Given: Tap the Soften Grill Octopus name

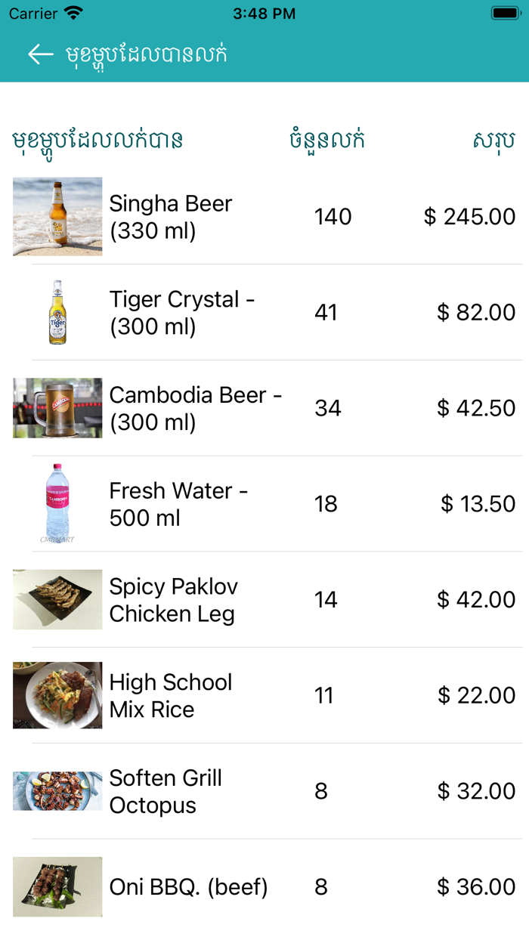Looking at the screenshot, I should [166, 791].
